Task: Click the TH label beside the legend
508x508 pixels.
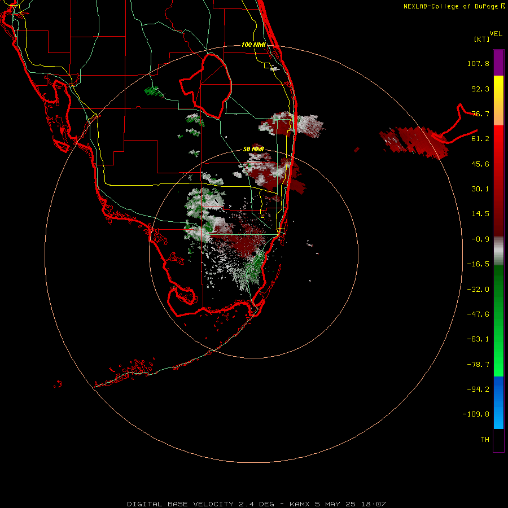Action: coord(485,440)
